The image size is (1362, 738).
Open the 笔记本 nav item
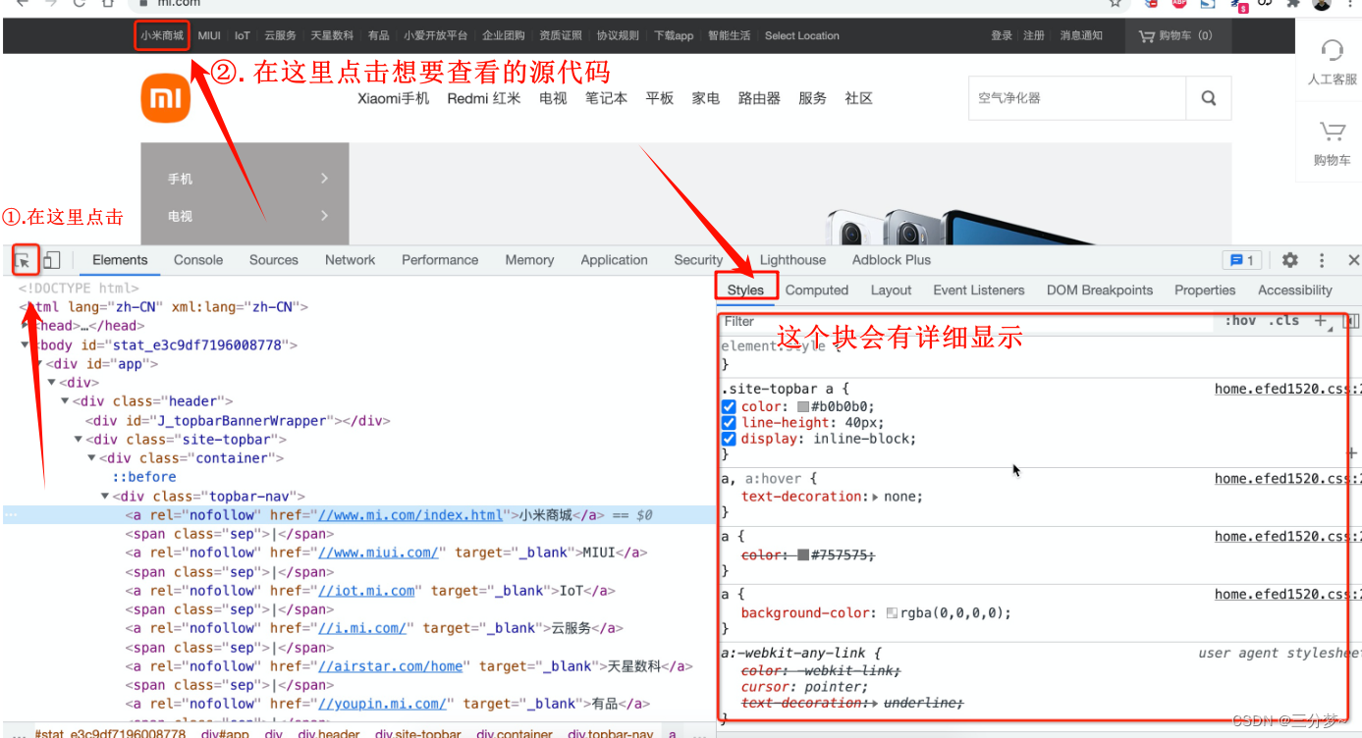(x=606, y=98)
